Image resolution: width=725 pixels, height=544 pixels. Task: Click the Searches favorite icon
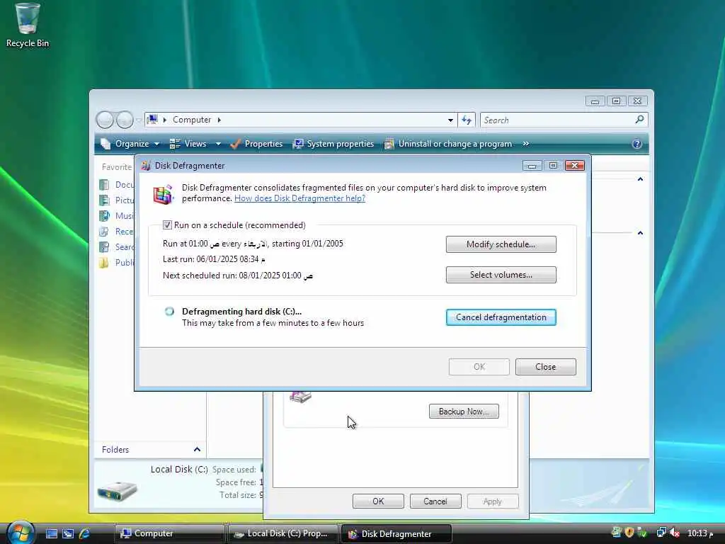click(x=105, y=247)
